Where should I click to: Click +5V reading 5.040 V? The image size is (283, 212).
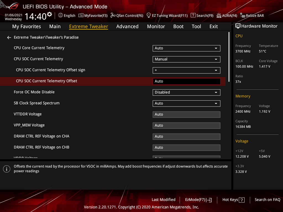[x=264, y=157]
